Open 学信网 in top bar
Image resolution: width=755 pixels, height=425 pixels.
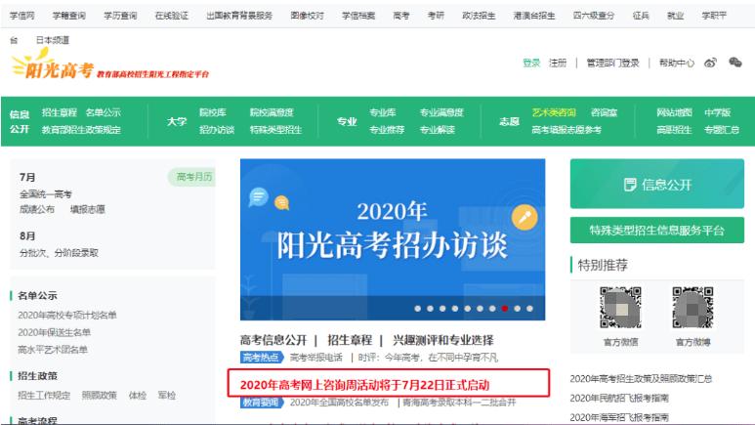(22, 16)
